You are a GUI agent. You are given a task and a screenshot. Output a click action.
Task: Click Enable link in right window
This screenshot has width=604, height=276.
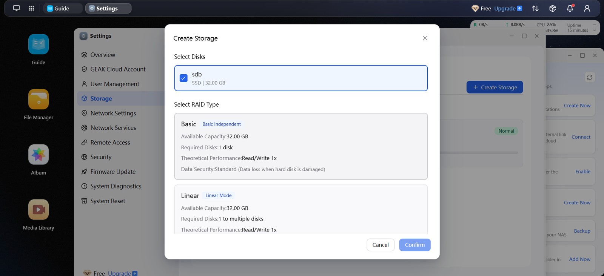tap(583, 172)
